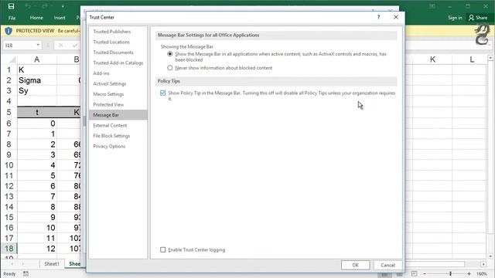Select Trusted Add-in Catalogs category
The height and width of the screenshot is (278, 495).
coord(118,63)
